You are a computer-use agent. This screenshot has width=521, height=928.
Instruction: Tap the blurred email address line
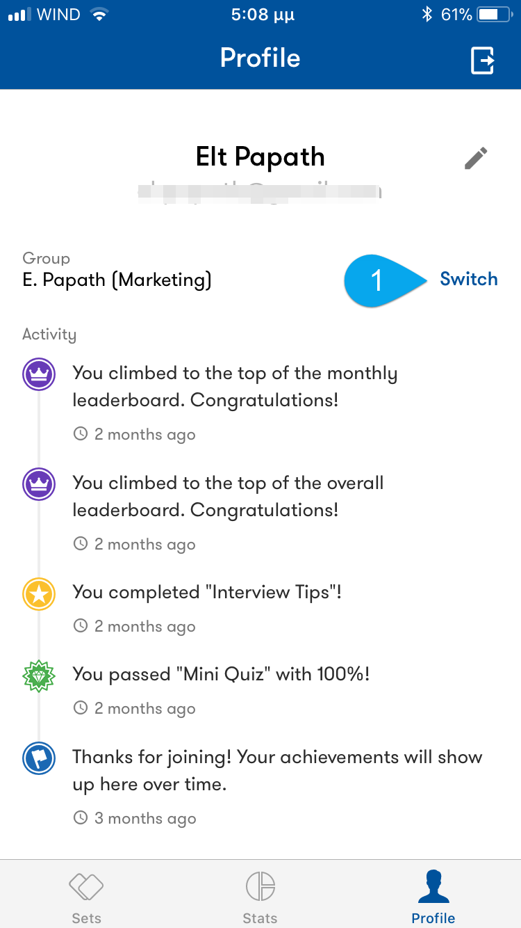pyautogui.click(x=260, y=192)
